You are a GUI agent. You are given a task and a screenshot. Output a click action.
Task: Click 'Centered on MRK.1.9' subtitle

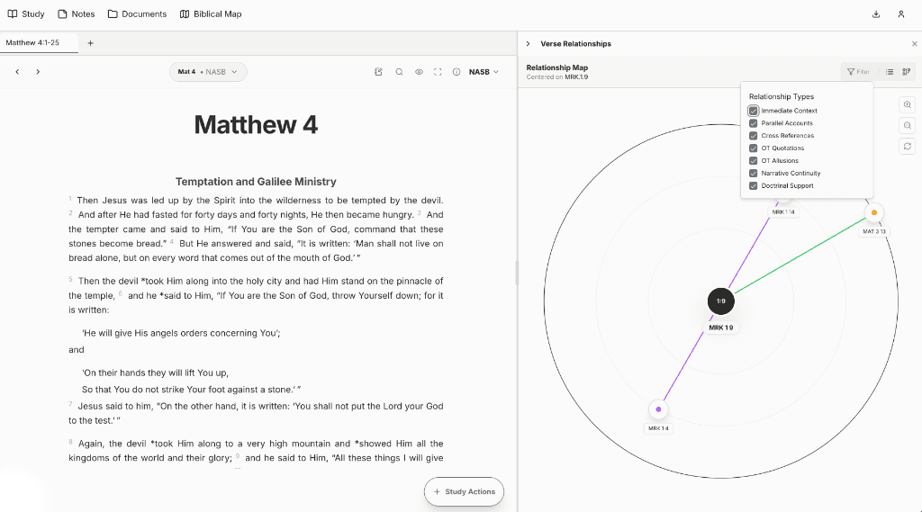point(557,77)
